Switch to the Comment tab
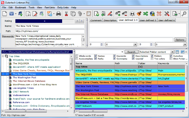Image resolution: width=189 pixels, height=118 pixels. [96, 20]
